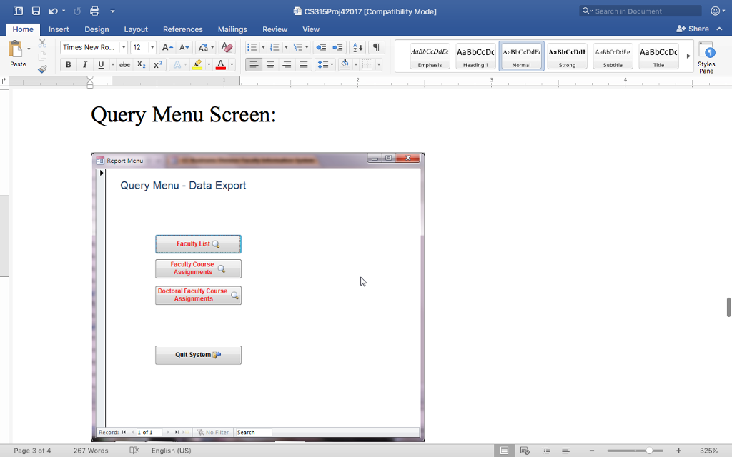Click the Paste clipboard icon
The height and width of the screenshot is (457, 732).
pyautogui.click(x=16, y=49)
